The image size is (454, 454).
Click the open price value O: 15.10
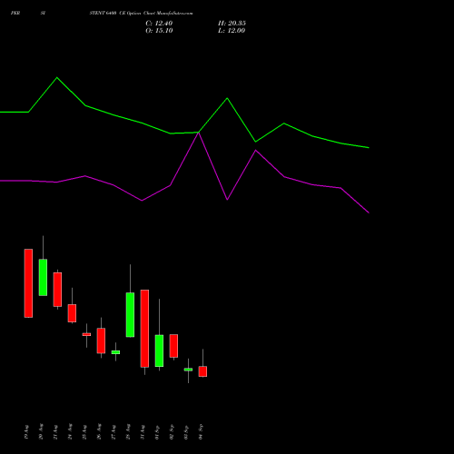tap(159, 31)
